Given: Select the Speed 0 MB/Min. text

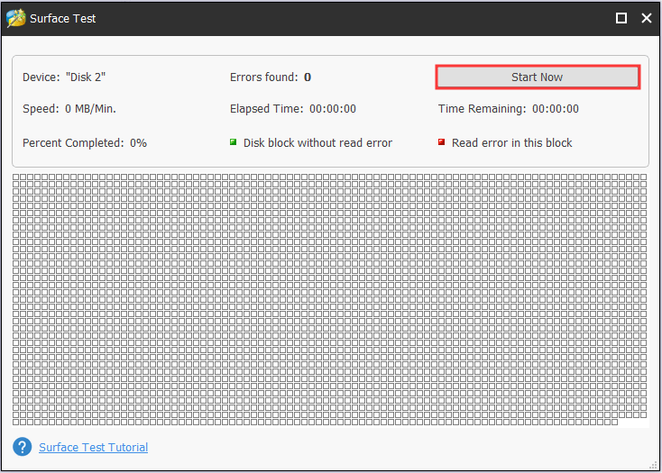Looking at the screenshot, I should coord(69,109).
